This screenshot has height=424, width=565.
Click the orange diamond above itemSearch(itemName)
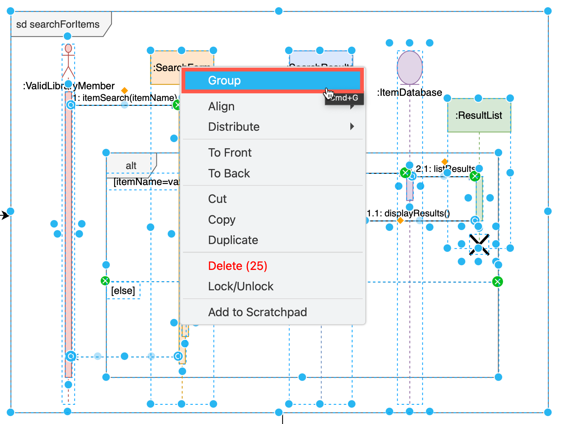tap(124, 90)
